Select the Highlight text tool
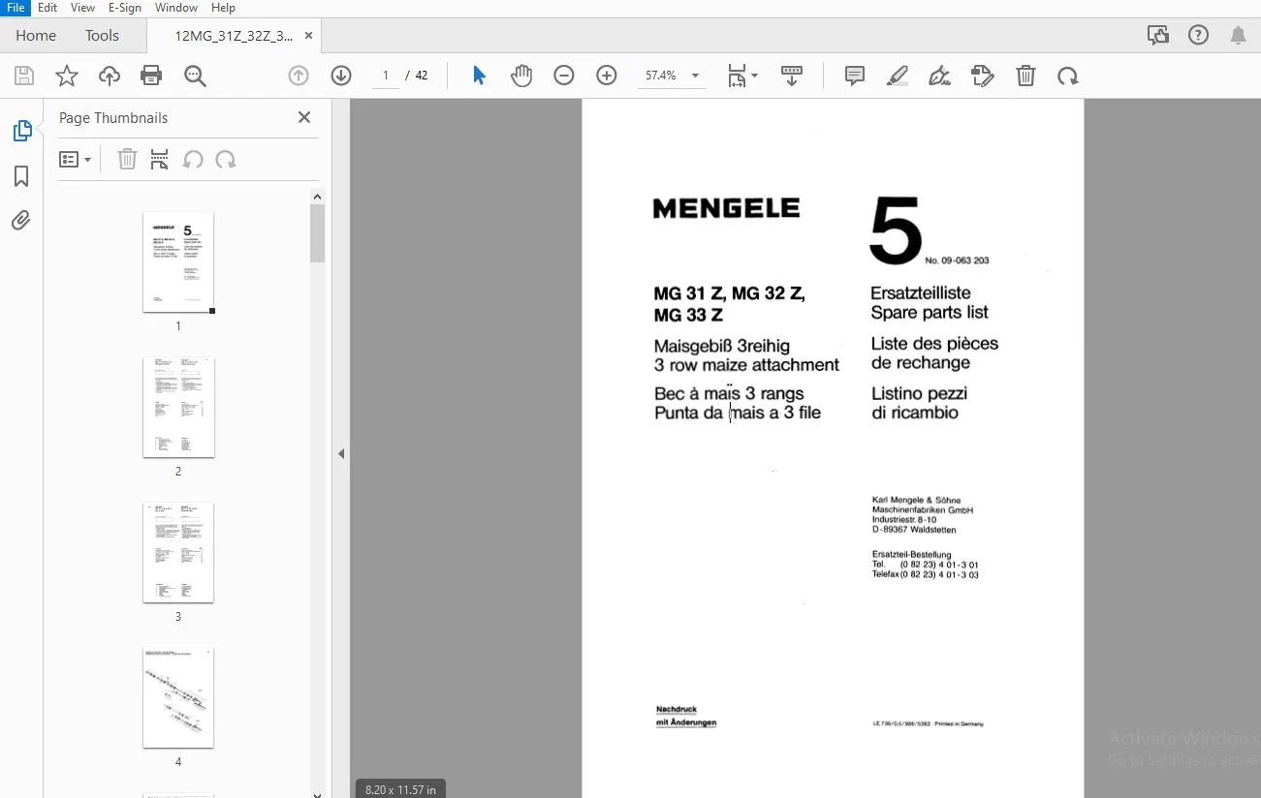This screenshot has height=798, width=1261. [898, 76]
